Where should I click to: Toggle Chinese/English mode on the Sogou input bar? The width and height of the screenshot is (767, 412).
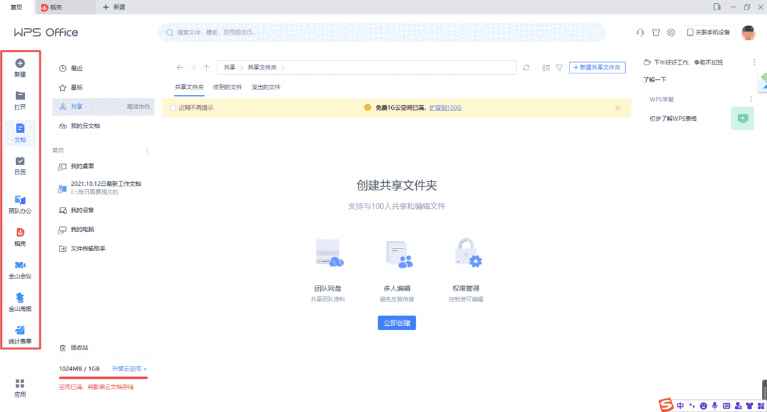[681, 405]
